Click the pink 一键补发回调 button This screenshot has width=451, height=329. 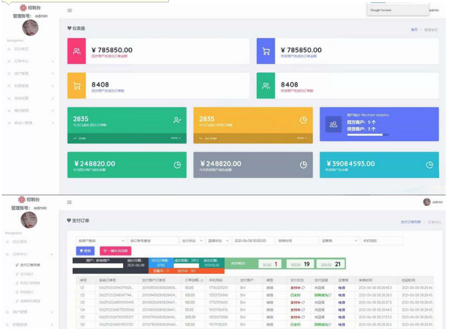tap(115, 251)
